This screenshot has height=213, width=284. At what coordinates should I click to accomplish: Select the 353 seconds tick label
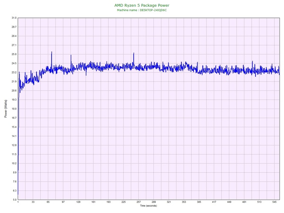tap(184, 202)
